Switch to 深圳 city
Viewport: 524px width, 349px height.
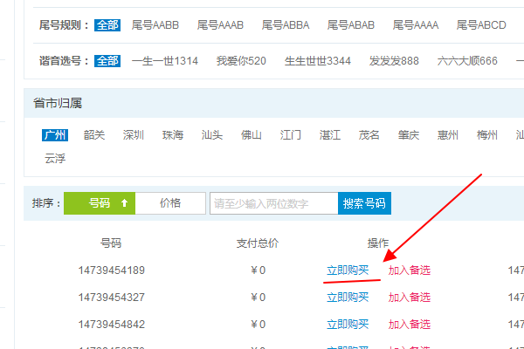tap(133, 135)
